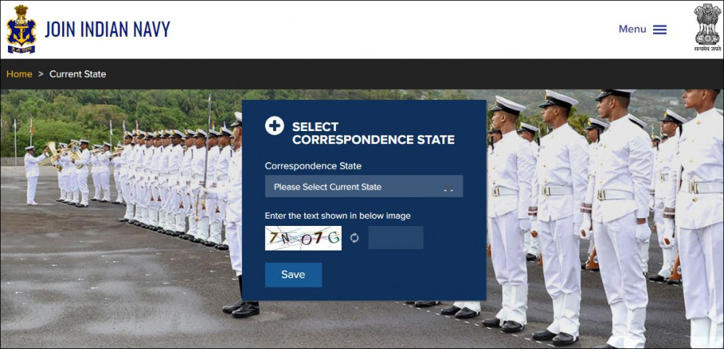Click the Save button
Screen dimensions: 724x349
click(293, 274)
